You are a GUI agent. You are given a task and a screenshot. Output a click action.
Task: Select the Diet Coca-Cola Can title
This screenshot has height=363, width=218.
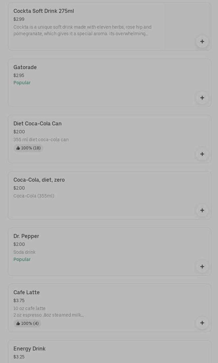37,124
